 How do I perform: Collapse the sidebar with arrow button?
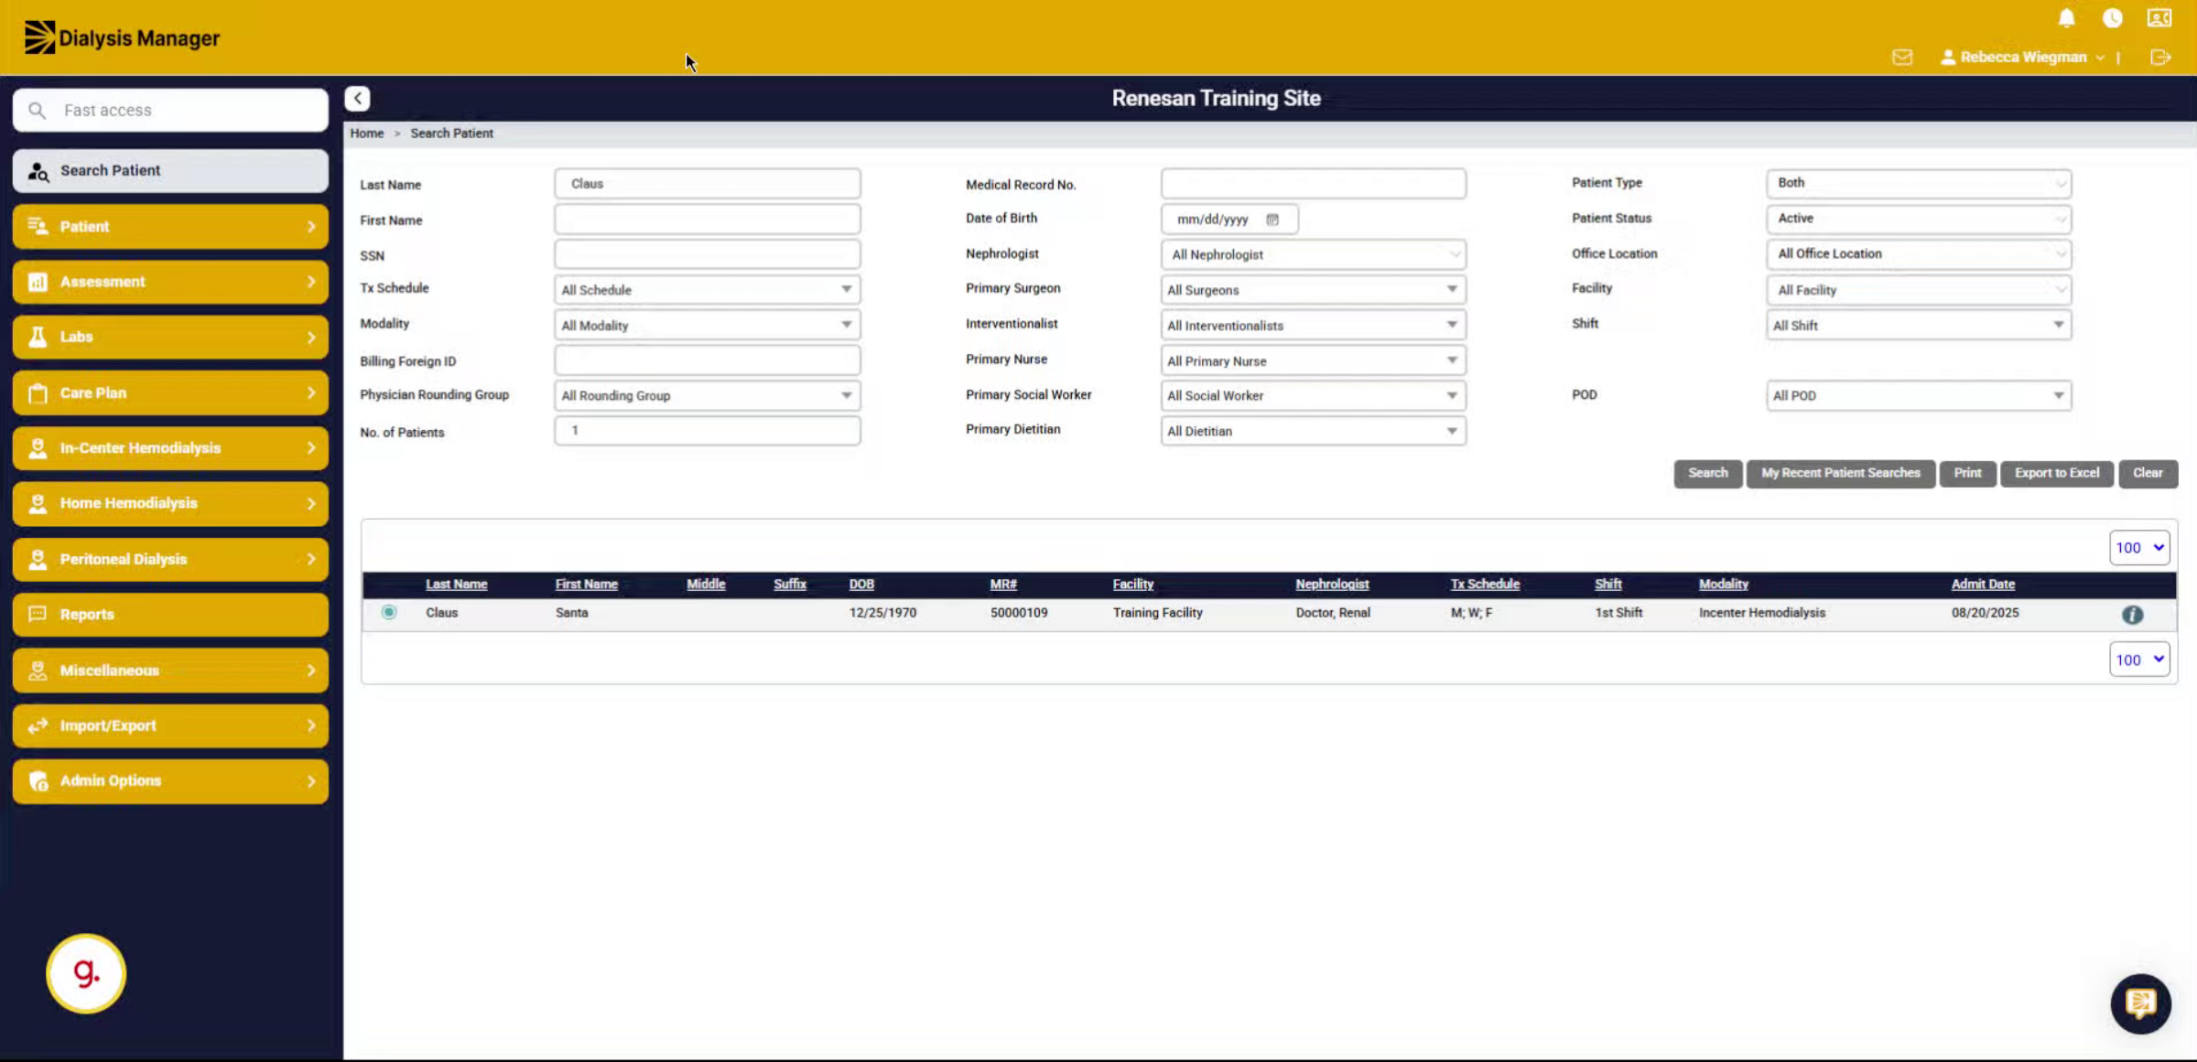(357, 98)
